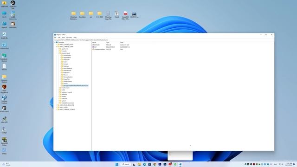
Task: Click the registry path address bar
Action: tap(164, 40)
